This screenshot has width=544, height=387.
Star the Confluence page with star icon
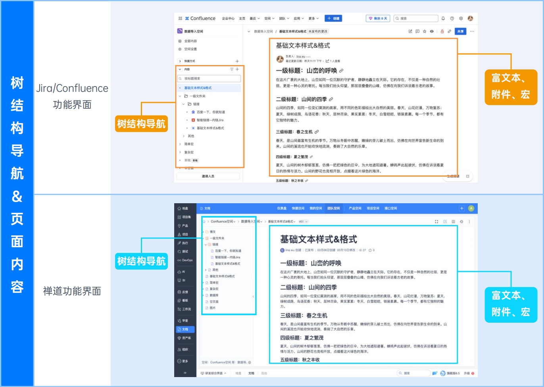coord(425,31)
